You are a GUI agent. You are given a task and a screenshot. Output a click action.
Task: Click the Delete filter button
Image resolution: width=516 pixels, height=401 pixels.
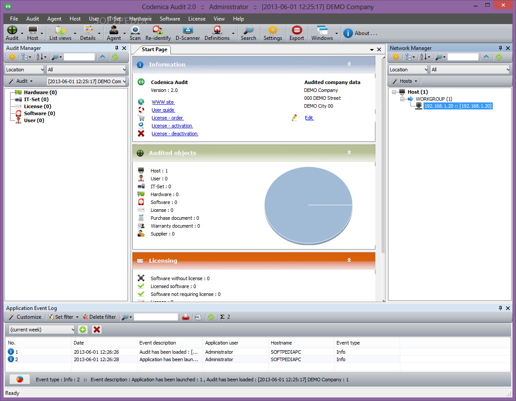click(x=99, y=317)
